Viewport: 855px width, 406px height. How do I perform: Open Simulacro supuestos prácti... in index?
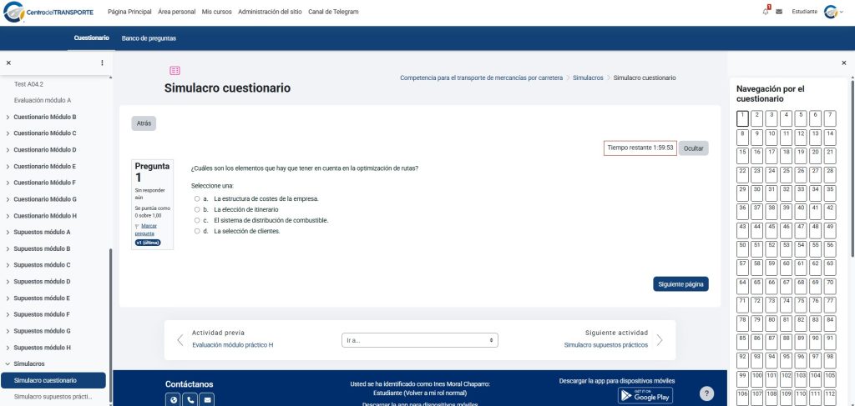click(x=53, y=397)
